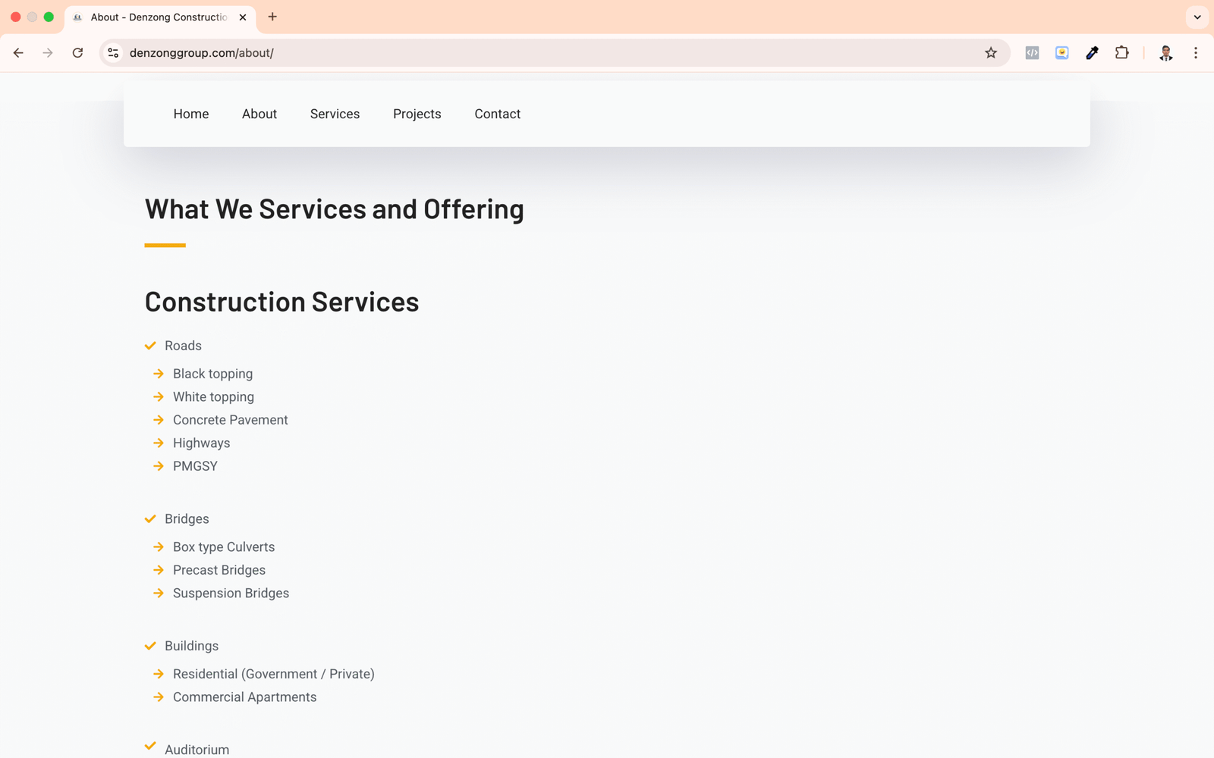Go to the Home page link
Image resolution: width=1214 pixels, height=758 pixels.
coord(190,114)
